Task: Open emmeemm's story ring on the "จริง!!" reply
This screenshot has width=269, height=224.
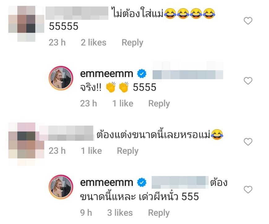Action: point(61,78)
